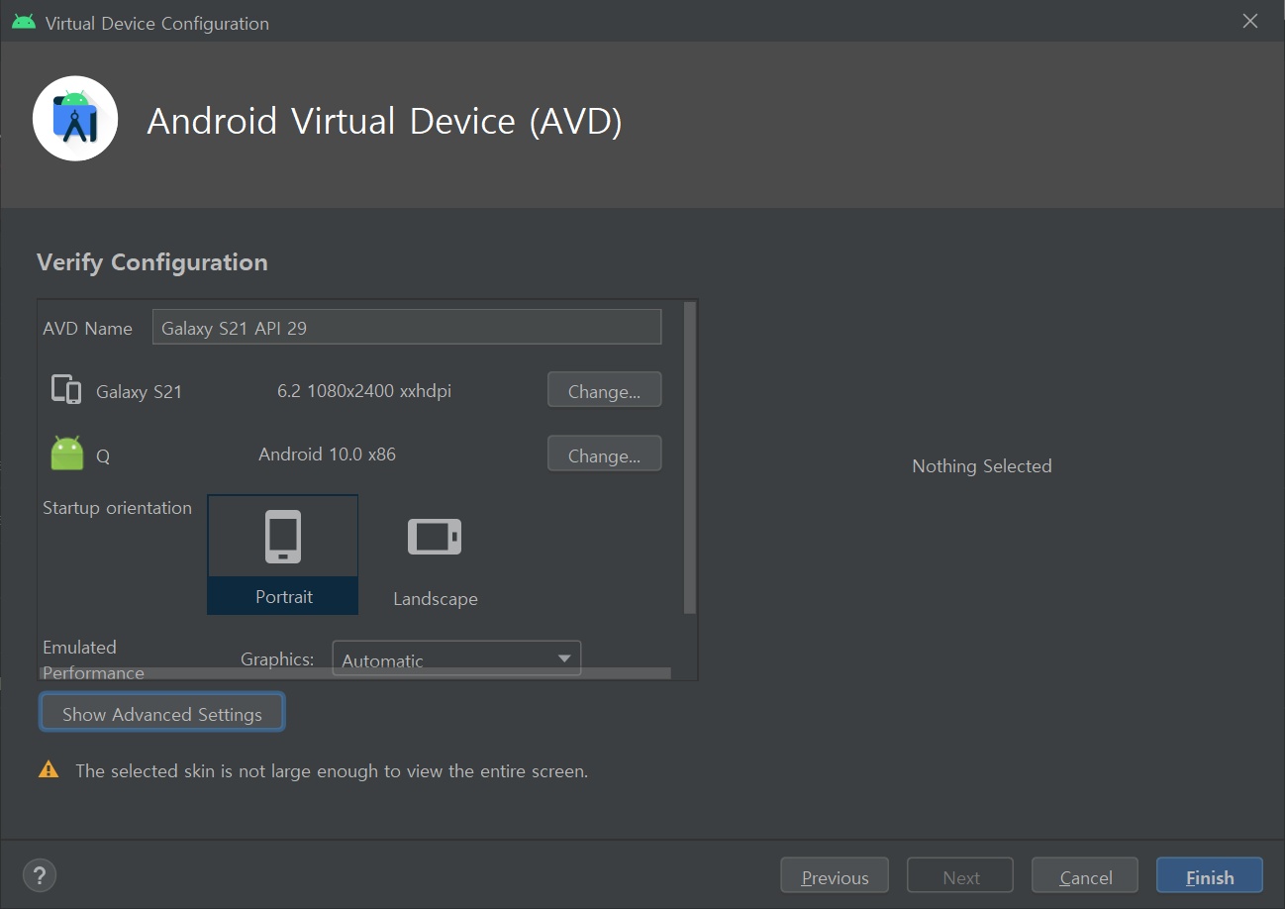The image size is (1285, 909).
Task: Click the device icon beside Galaxy S21
Action: [65, 390]
